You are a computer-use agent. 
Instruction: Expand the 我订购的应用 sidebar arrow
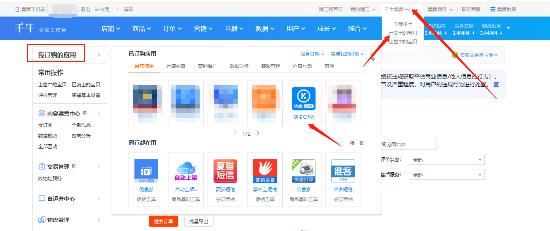click(99, 55)
